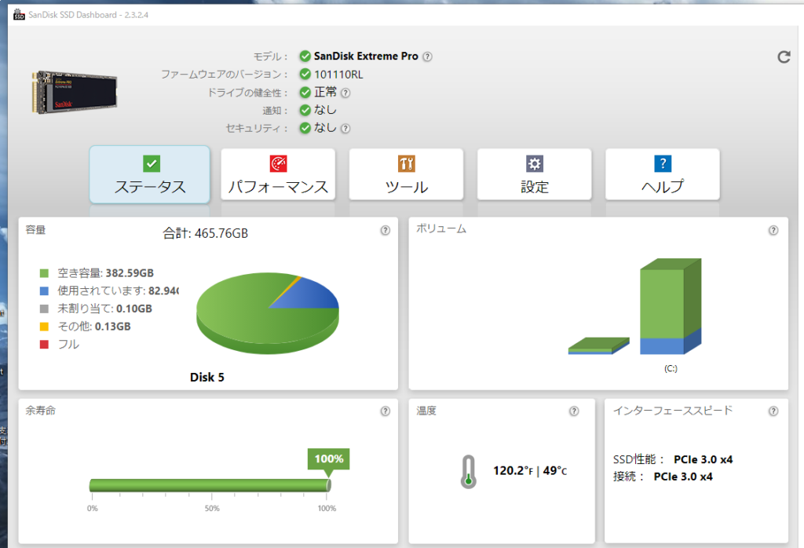Click help icon next to セキュリティ なし

coord(345,129)
